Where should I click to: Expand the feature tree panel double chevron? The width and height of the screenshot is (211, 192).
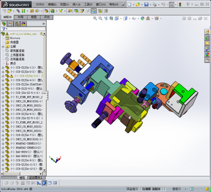(43, 24)
